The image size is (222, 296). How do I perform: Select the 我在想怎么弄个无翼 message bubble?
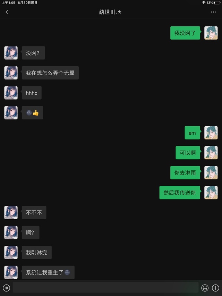click(50, 73)
